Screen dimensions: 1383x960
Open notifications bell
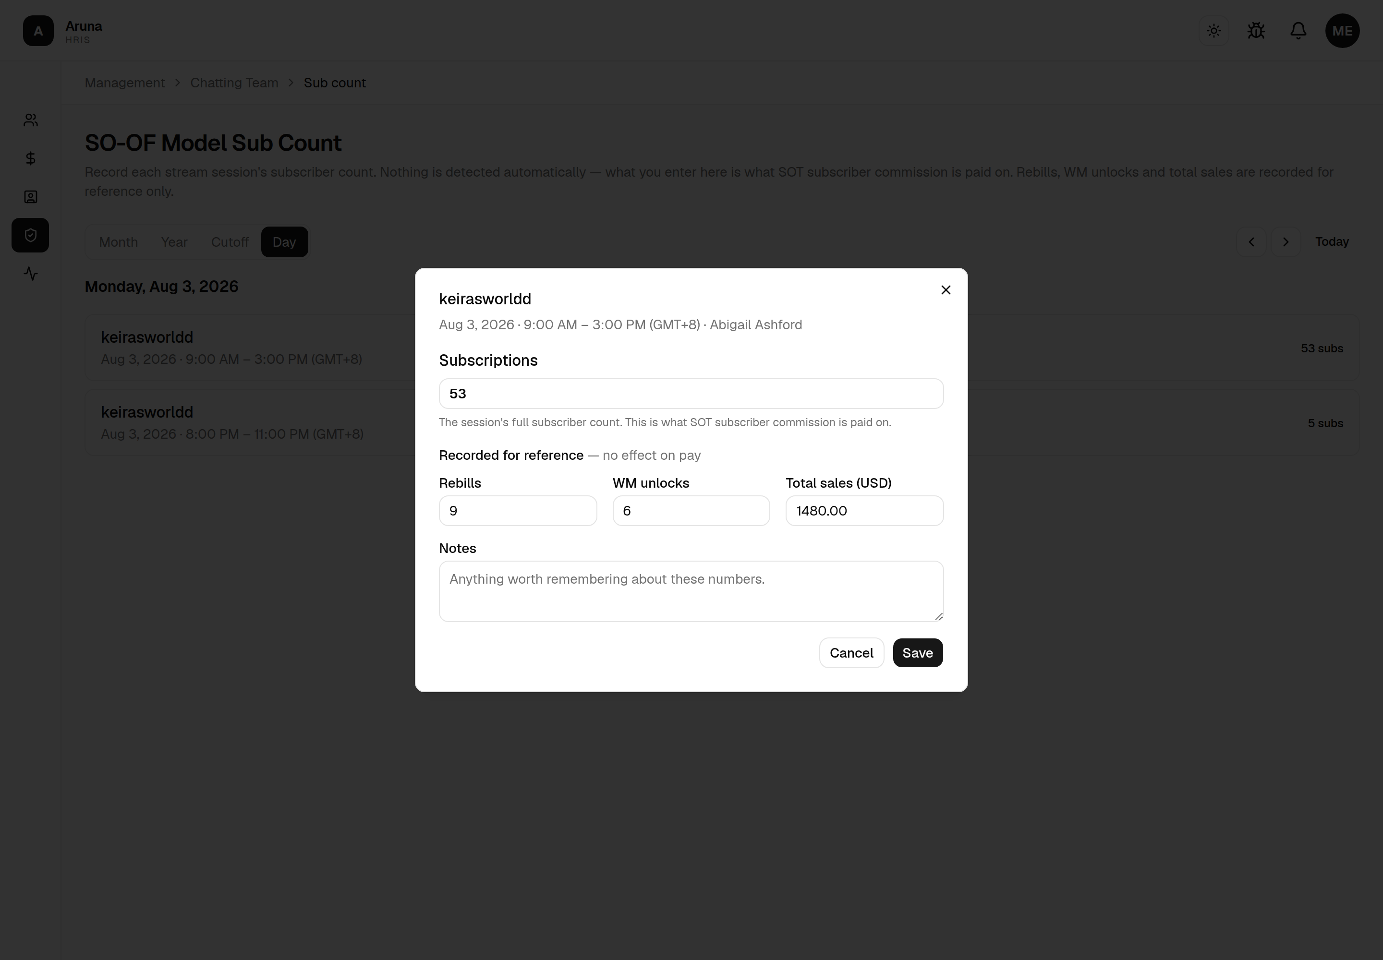tap(1298, 31)
